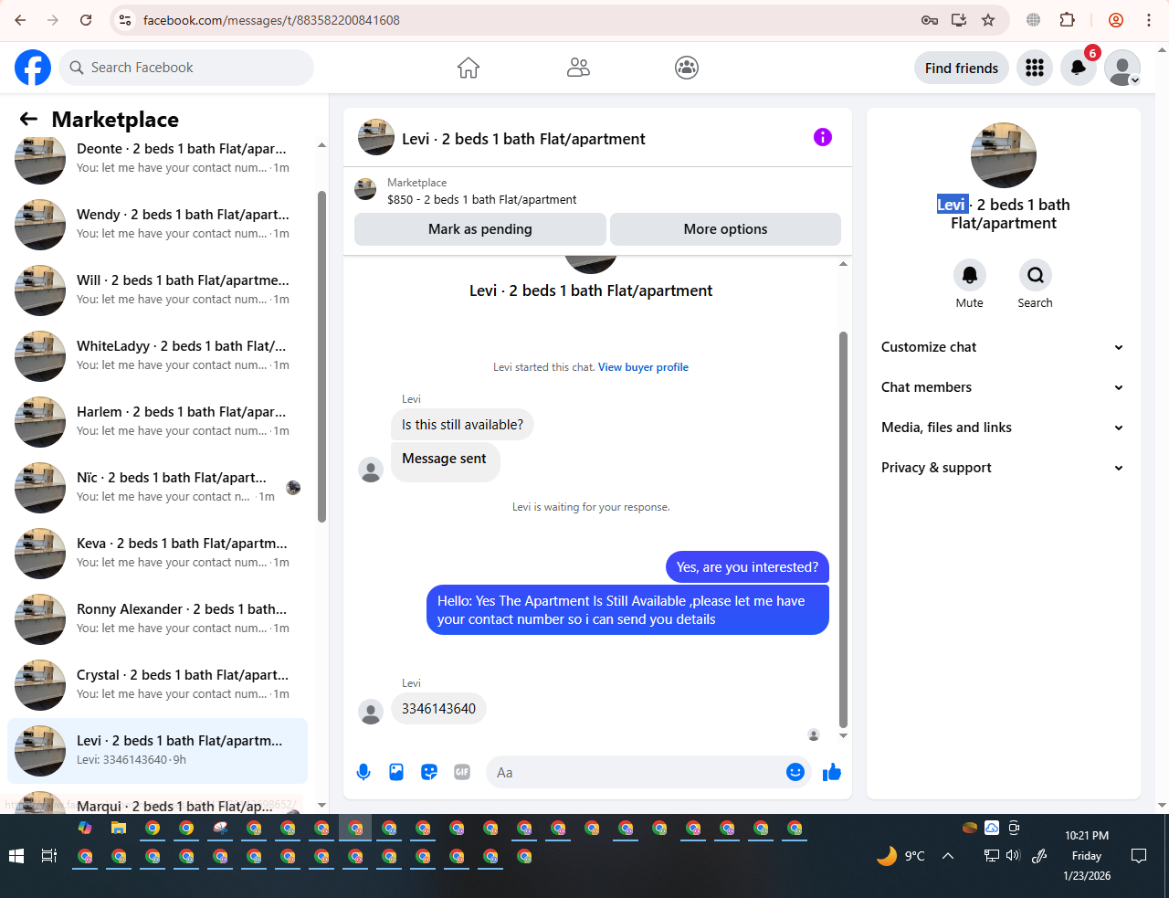Expand Media, files and links section
Screen dimensions: 1169x898
click(x=1002, y=428)
